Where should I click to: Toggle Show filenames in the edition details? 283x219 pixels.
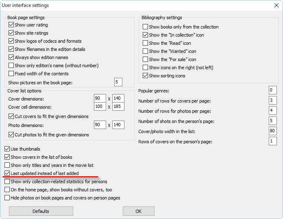click(x=11, y=49)
